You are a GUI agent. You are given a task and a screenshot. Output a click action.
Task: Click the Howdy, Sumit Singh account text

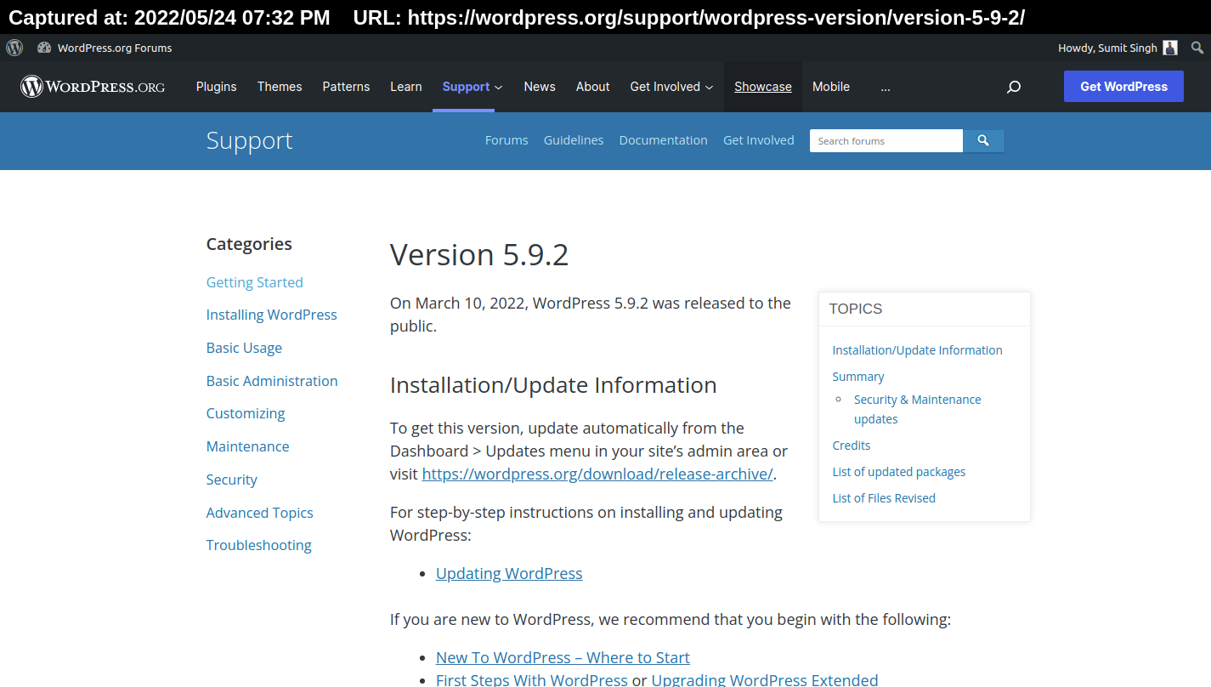1107,48
